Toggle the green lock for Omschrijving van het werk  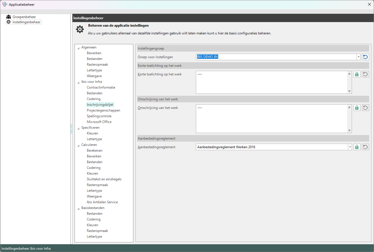(357, 108)
